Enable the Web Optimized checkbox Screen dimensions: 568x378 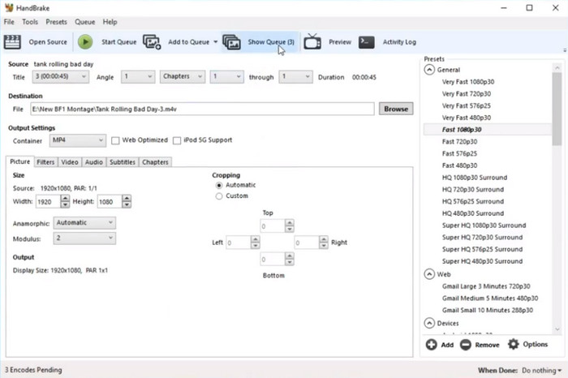click(115, 140)
